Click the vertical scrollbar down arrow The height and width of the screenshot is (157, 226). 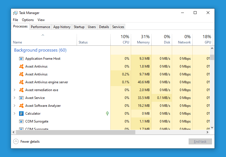pos(212,128)
